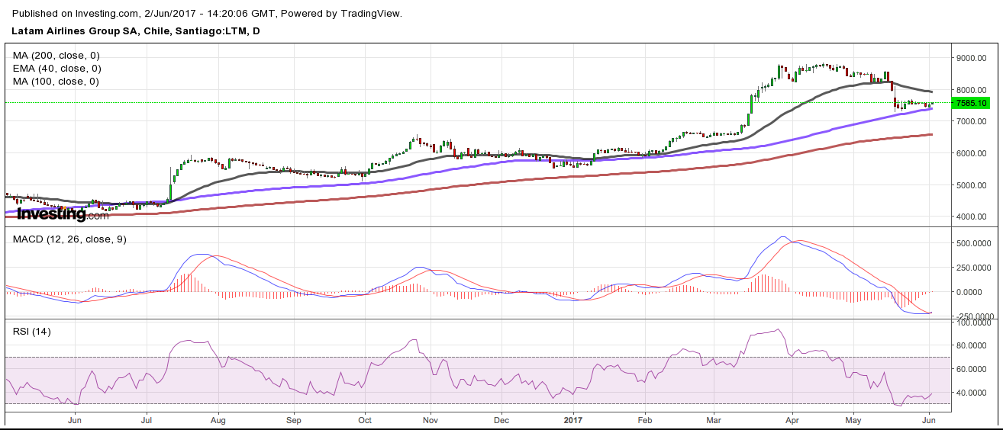This screenshot has width=1003, height=430.
Task: Click the Jun label at right of time axis
Action: point(929,419)
